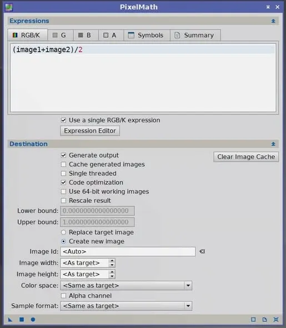The height and width of the screenshot is (328, 286).
Task: Enable Rescale result checkbox
Action: click(63, 201)
